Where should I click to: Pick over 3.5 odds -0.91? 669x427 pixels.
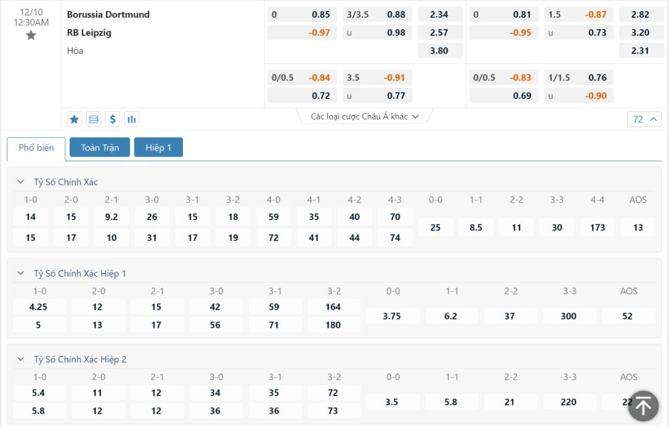377,77
